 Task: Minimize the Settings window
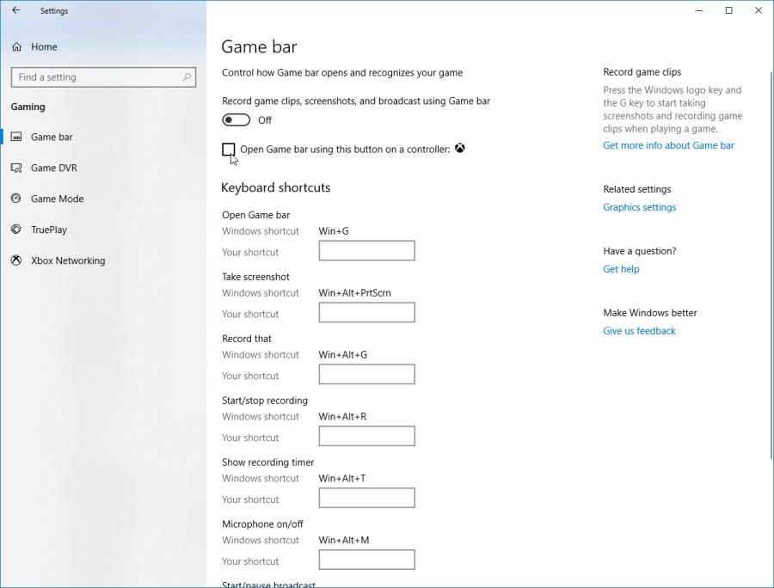[x=699, y=10]
